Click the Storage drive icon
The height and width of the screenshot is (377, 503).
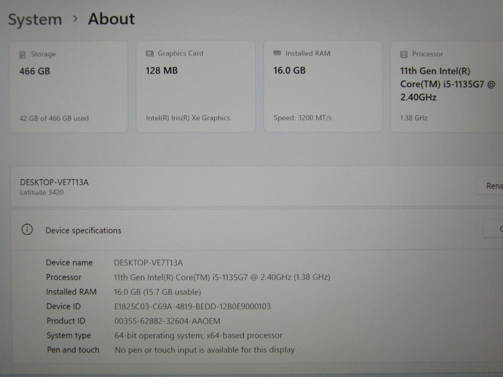[22, 55]
